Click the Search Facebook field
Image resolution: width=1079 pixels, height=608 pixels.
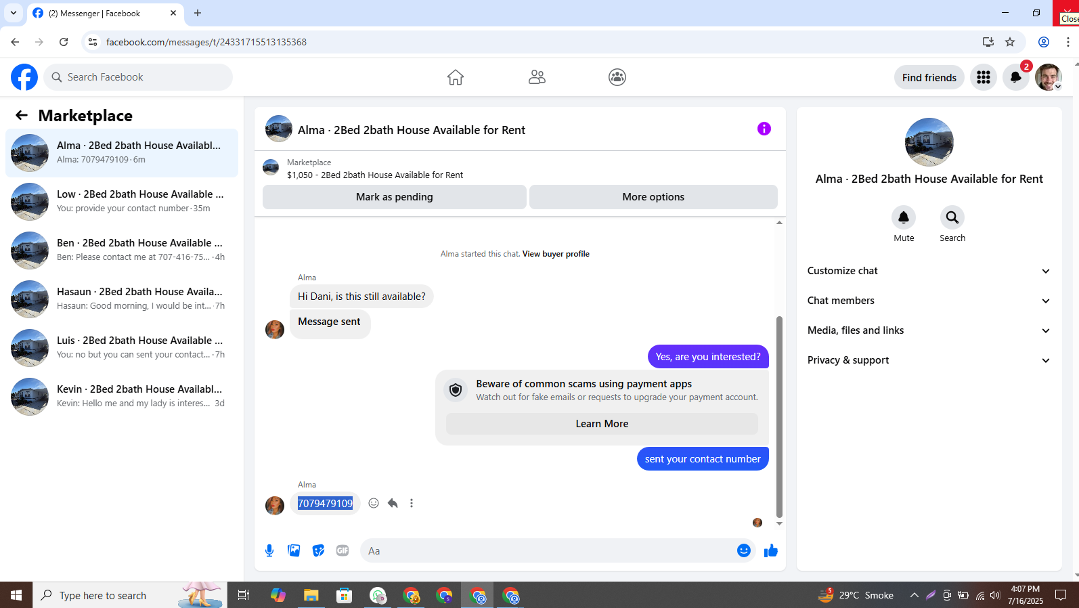[x=138, y=77]
